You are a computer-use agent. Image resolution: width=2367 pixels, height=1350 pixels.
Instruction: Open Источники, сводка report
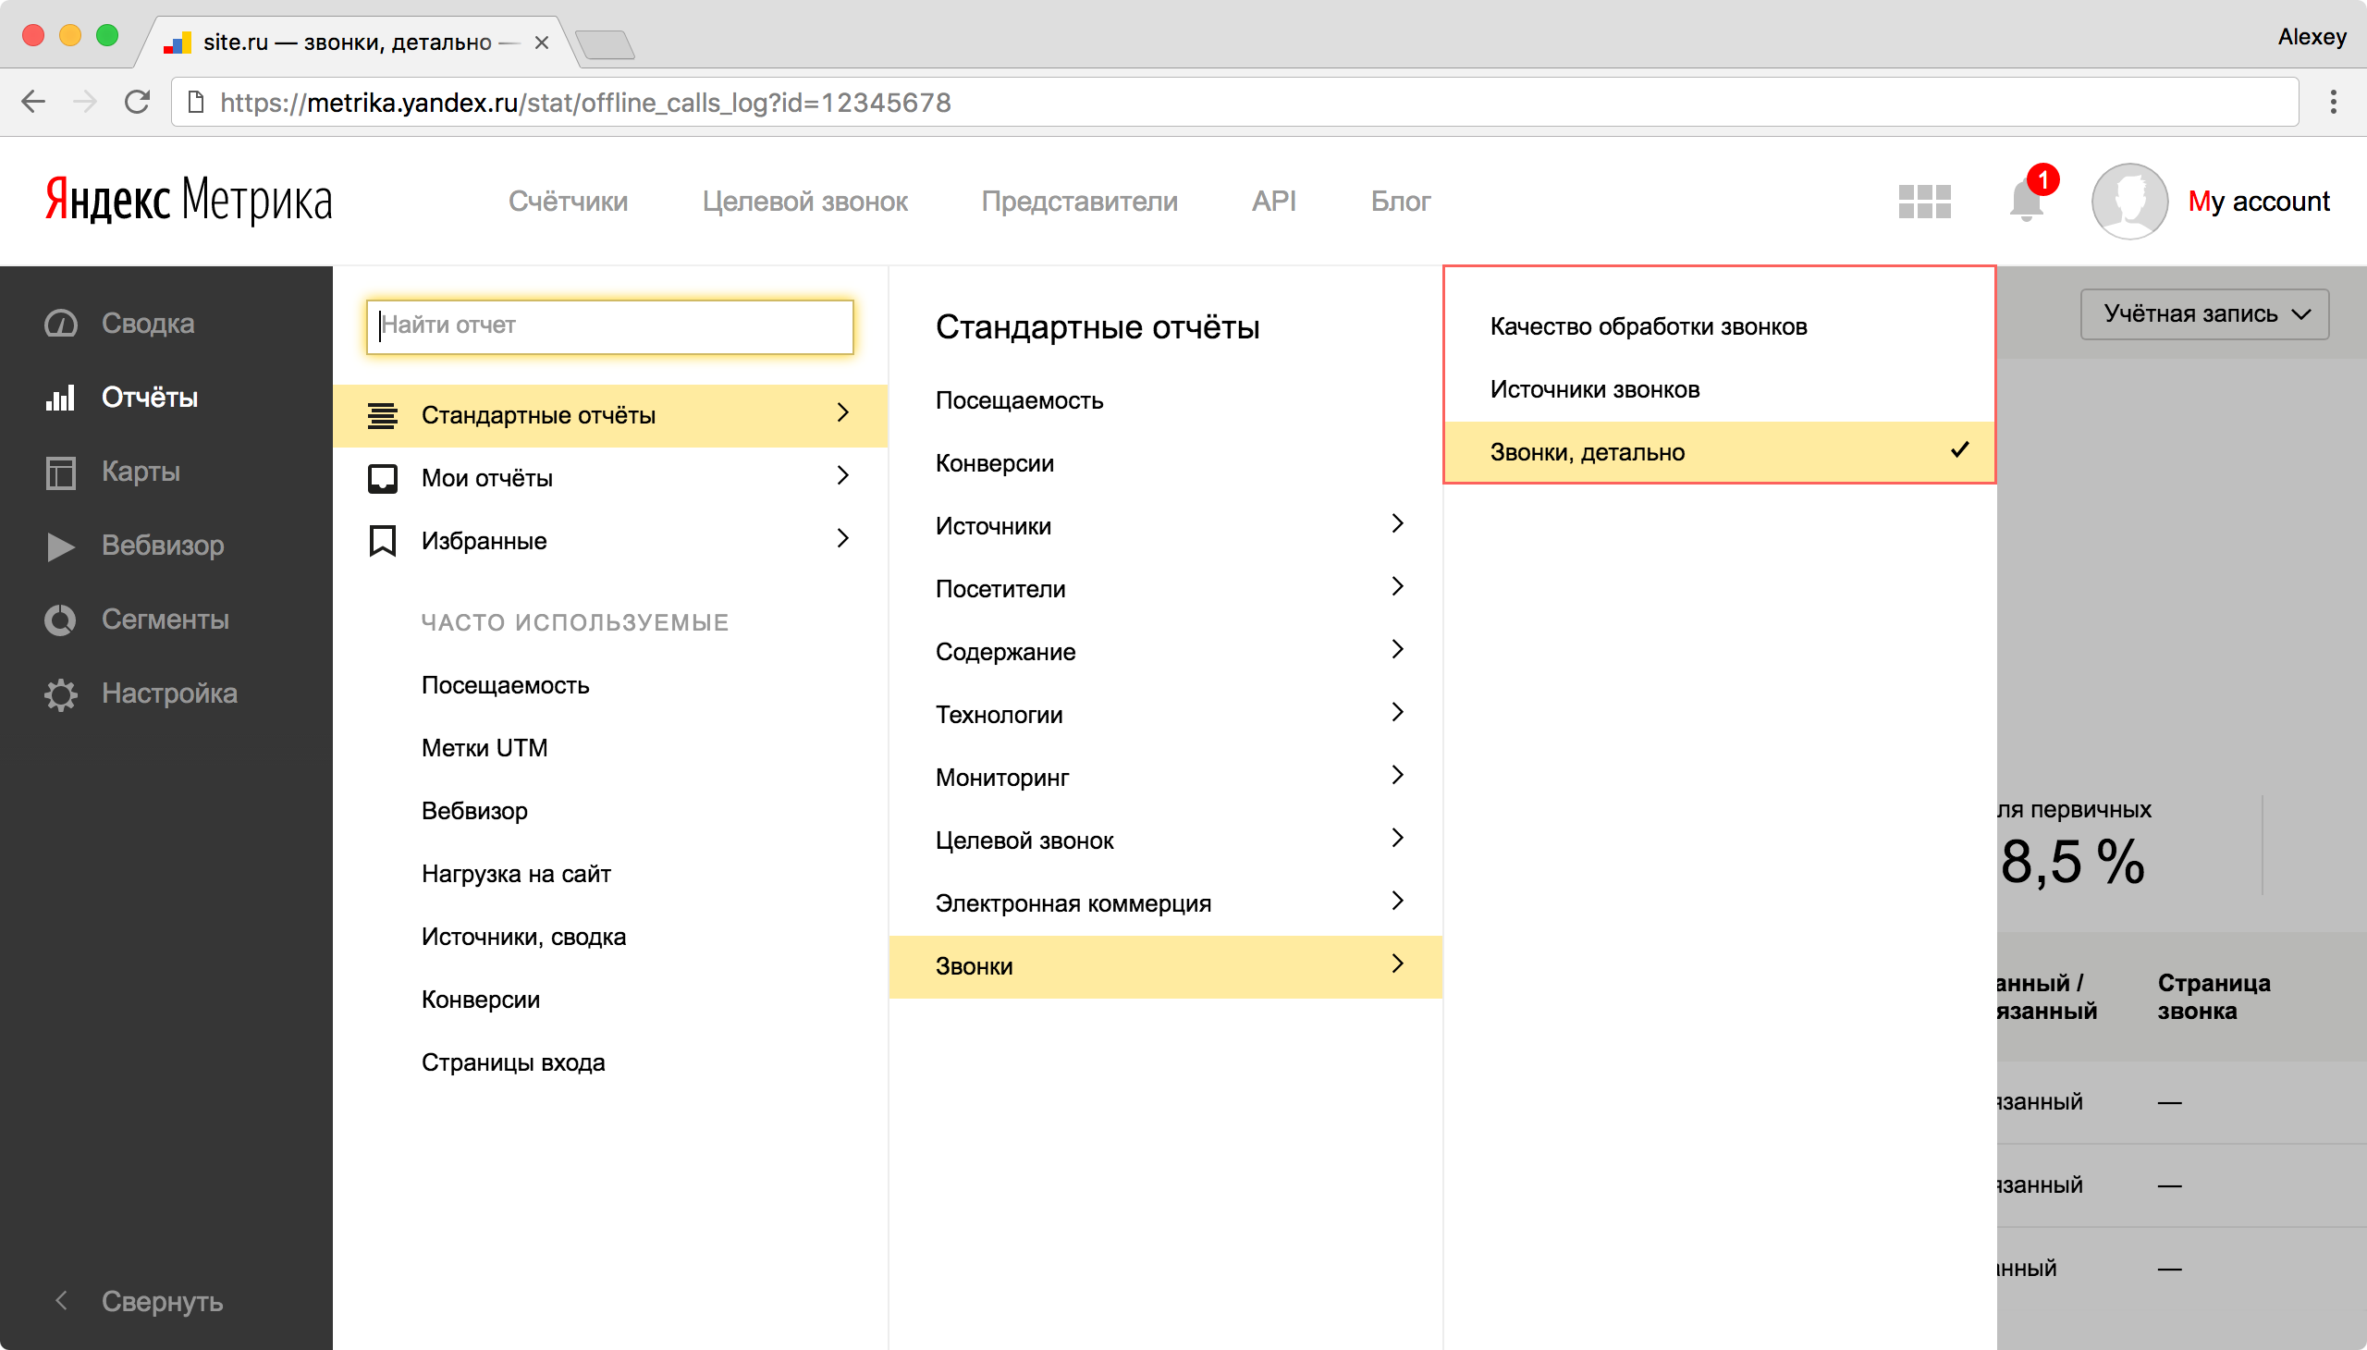tap(523, 938)
